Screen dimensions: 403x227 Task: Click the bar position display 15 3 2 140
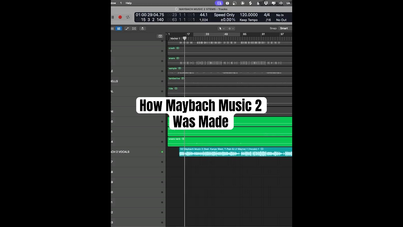coord(152,20)
